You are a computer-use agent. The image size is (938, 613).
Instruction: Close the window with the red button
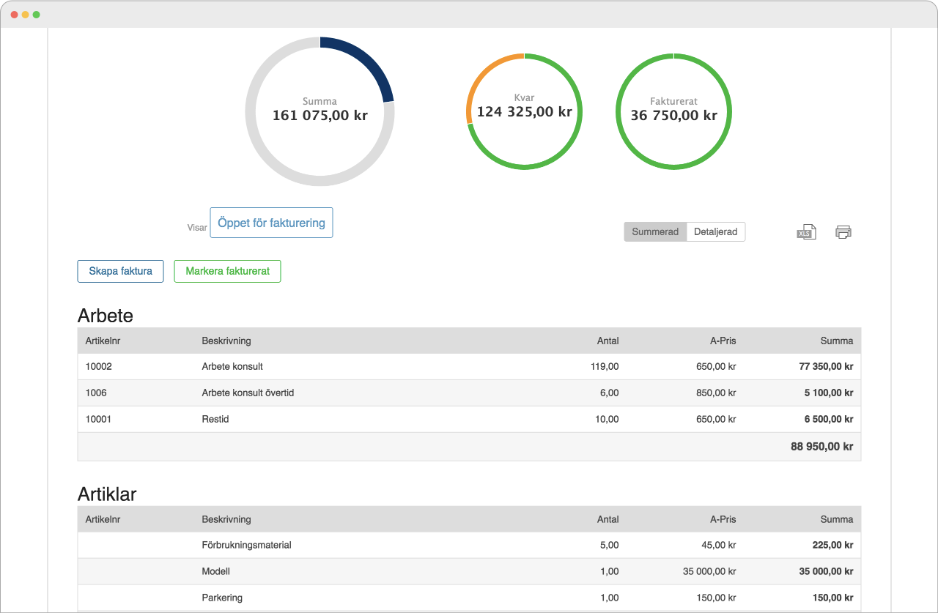[14, 15]
